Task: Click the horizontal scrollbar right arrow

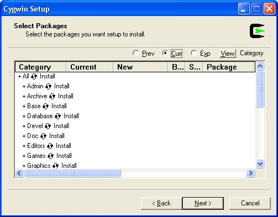Action: point(250,173)
